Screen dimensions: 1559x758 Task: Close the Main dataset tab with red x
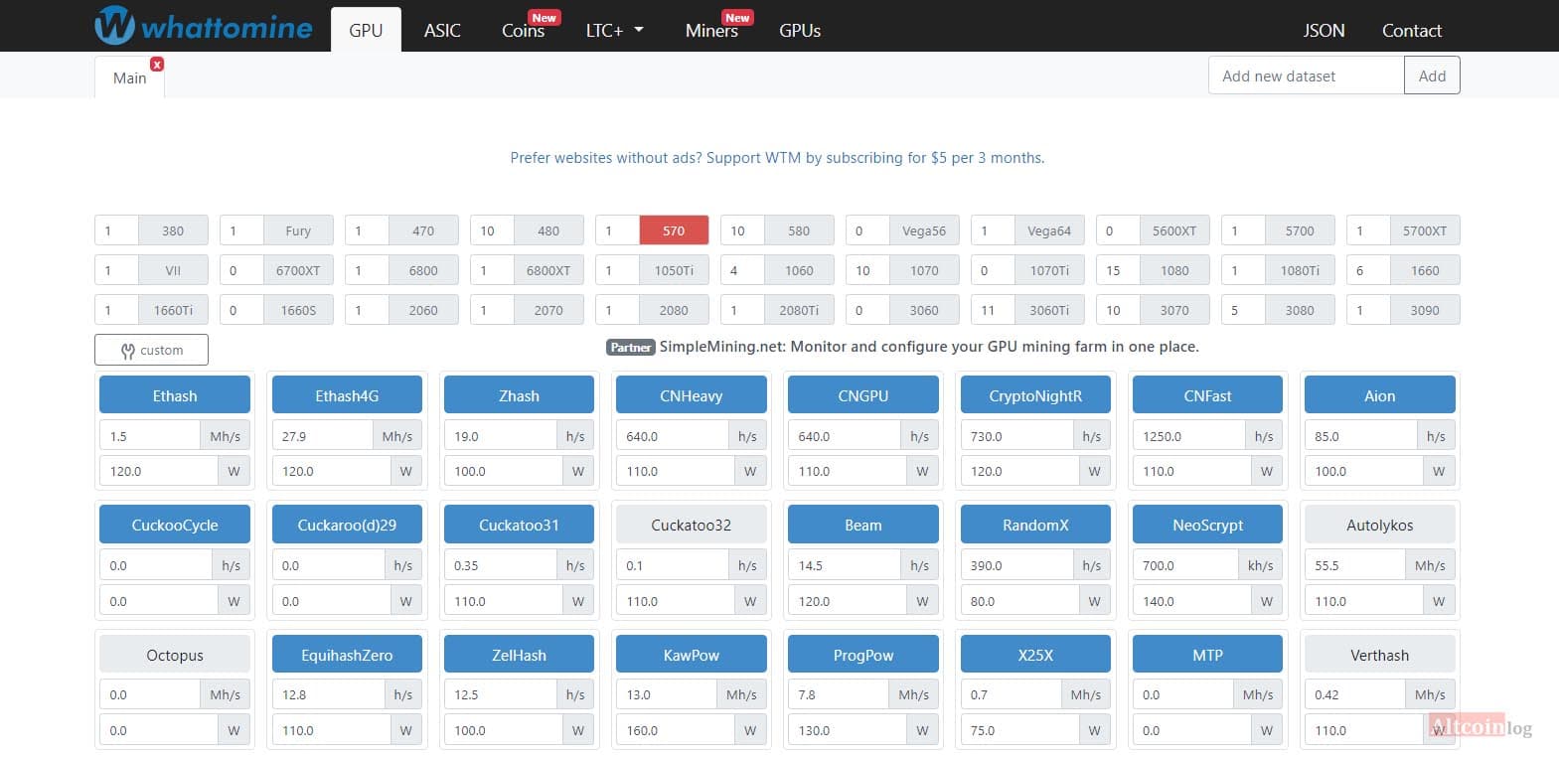coord(157,64)
